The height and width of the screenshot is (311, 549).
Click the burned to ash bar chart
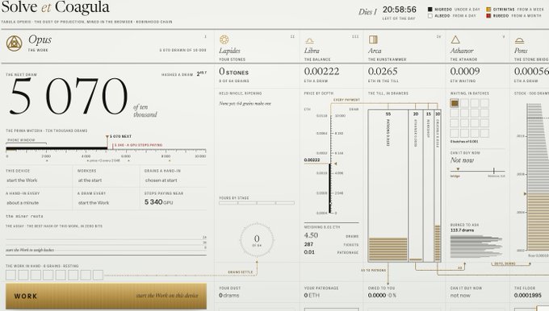[476, 247]
